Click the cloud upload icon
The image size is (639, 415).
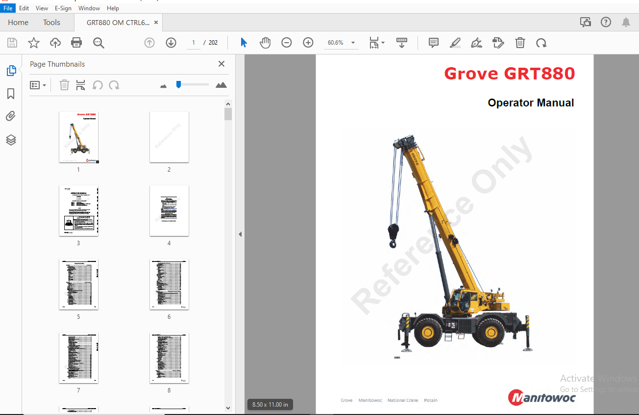(55, 43)
